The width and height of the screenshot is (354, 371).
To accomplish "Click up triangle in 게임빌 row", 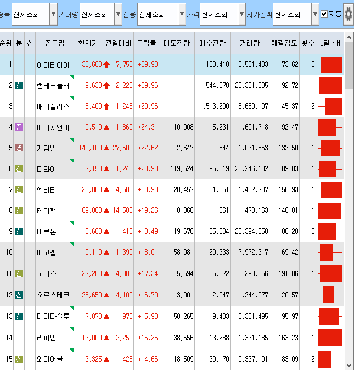I will coord(106,148).
